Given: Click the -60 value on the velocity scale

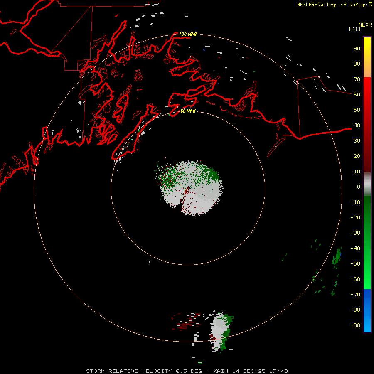Looking at the screenshot, I should (x=355, y=279).
